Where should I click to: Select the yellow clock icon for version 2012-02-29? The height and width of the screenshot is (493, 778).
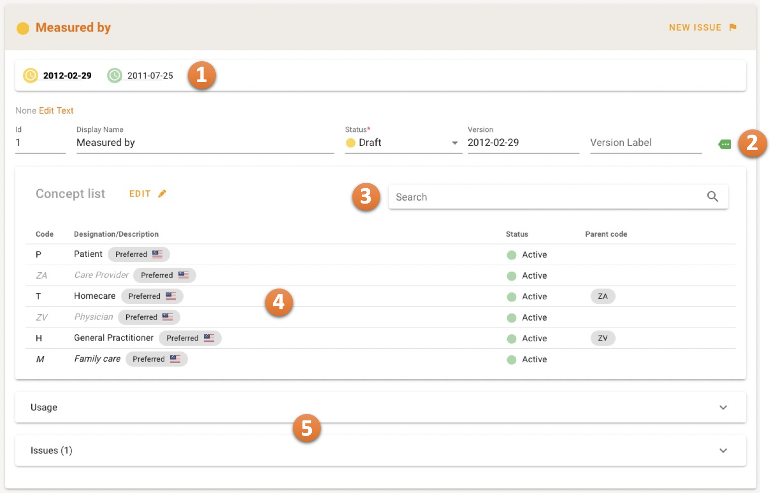31,76
